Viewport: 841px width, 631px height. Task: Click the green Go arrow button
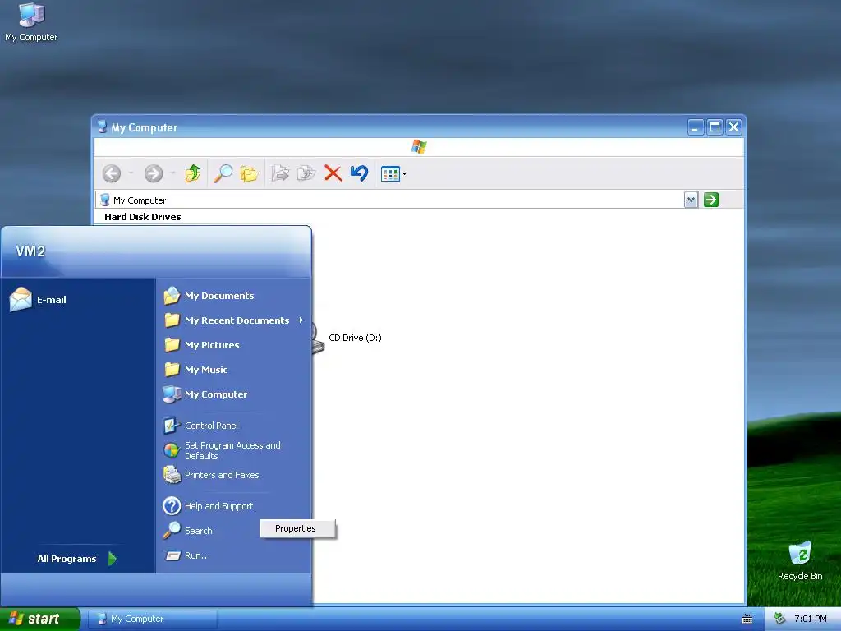click(x=711, y=200)
